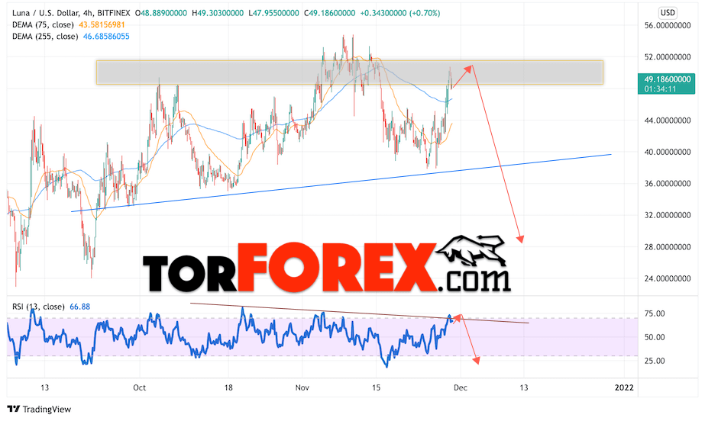Viewport: 705px width, 421px height.
Task: Select the RSI descending trendline
Action: (x=360, y=313)
